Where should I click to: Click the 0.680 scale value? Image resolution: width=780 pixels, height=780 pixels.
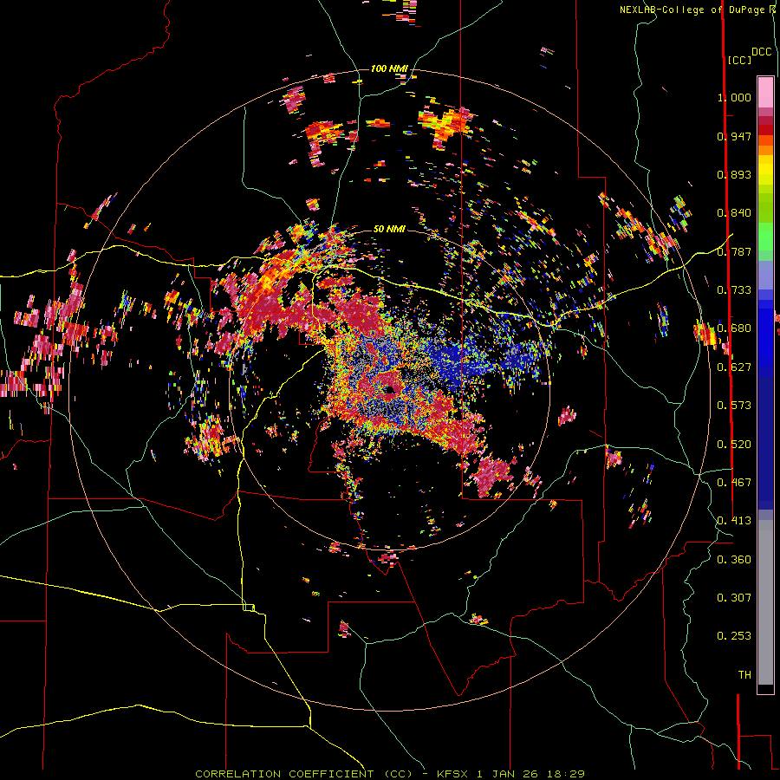(x=734, y=328)
